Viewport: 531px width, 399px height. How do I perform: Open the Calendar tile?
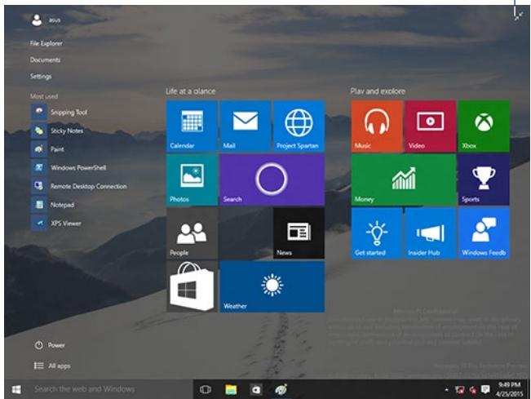pos(192,126)
